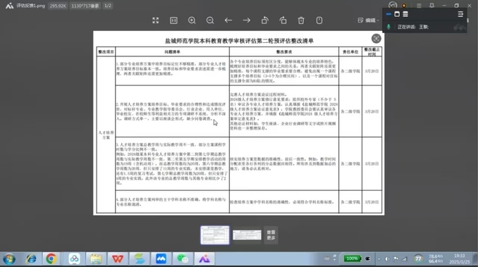Go to previous image with left arrow
Image resolution: width=478 pixels, height=267 pixels.
[228, 20]
